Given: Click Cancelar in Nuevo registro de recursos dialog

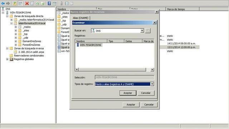Looking at the screenshot, I should click(149, 105).
